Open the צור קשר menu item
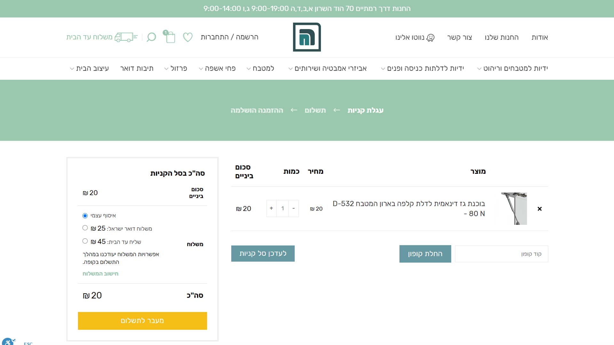 click(459, 37)
